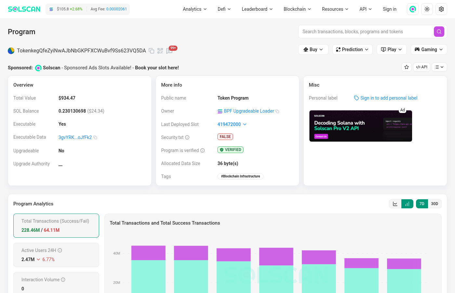Open the Leaderboard menu
The image size is (455, 293).
[257, 9]
